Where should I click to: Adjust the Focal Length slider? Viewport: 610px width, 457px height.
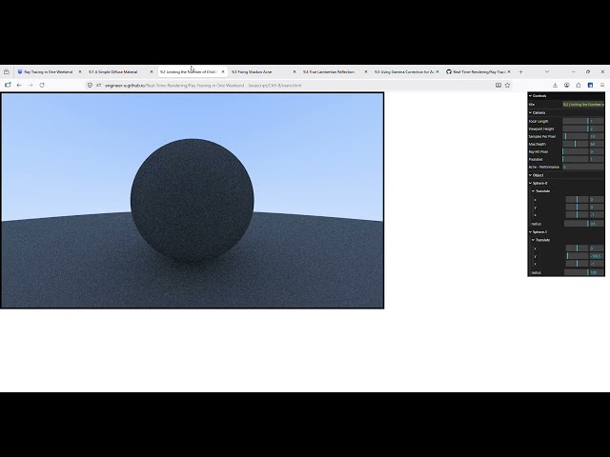click(x=576, y=121)
